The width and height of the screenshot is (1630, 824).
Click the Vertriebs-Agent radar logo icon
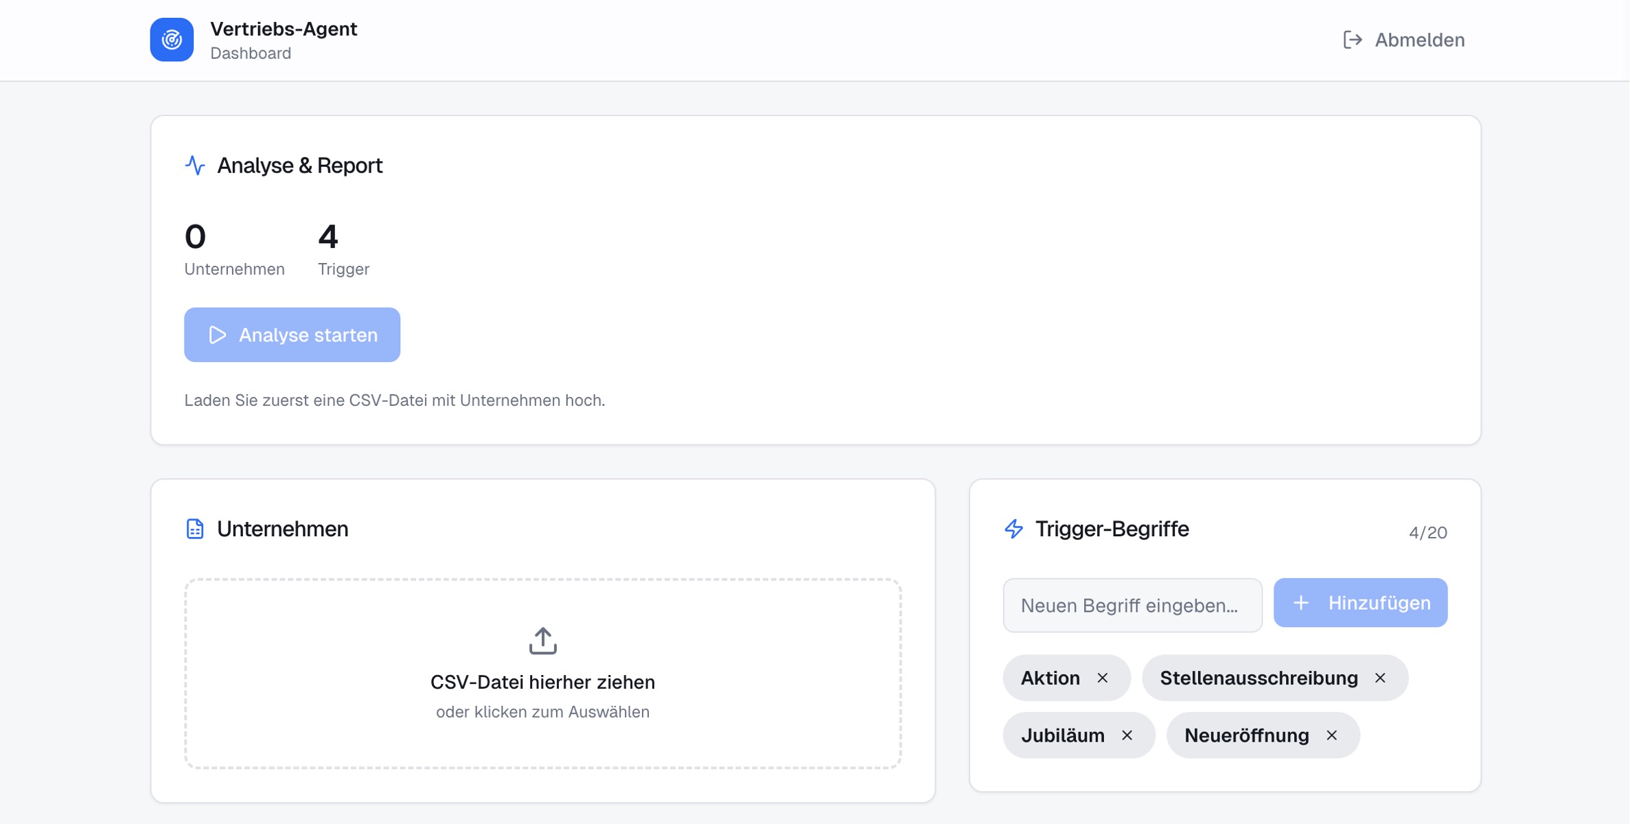click(172, 40)
